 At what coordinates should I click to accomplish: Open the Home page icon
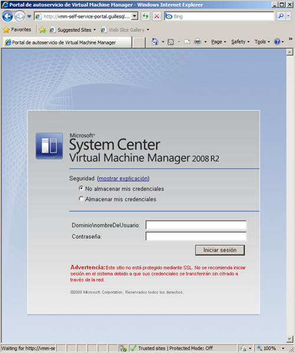coord(155,42)
